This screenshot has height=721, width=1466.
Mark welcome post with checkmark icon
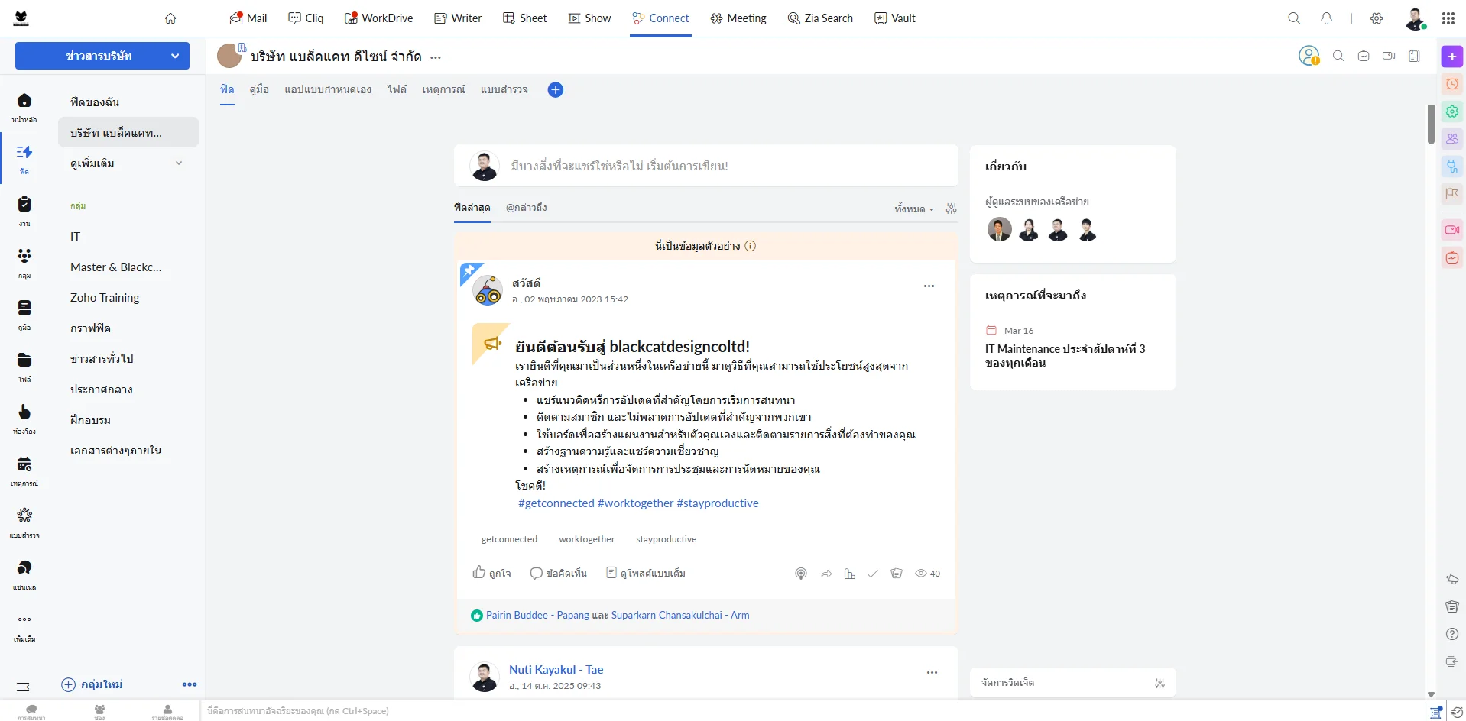[872, 574]
